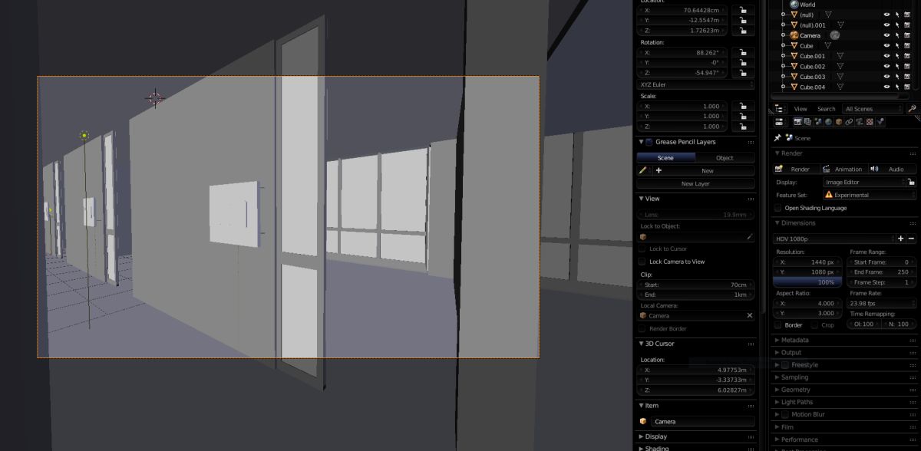The image size is (921, 451).
Task: Click the outliner search filter magnifier icon
Action: pyautogui.click(x=912, y=109)
